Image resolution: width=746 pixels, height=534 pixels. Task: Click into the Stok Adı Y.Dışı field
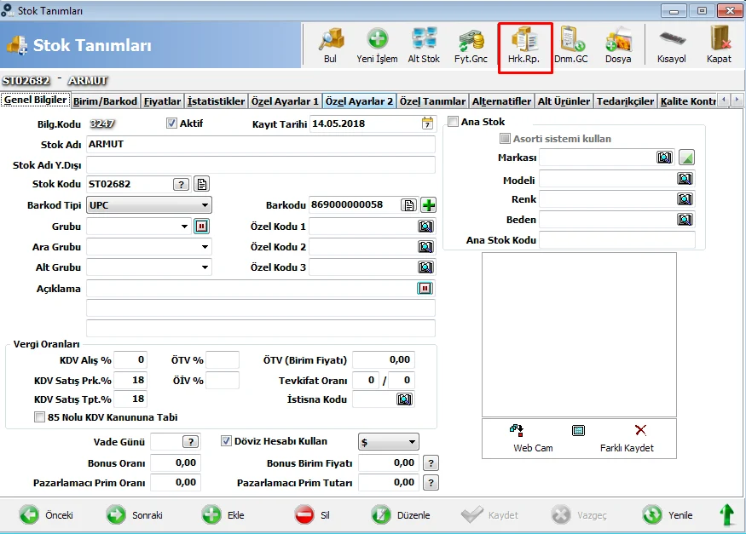pos(261,165)
